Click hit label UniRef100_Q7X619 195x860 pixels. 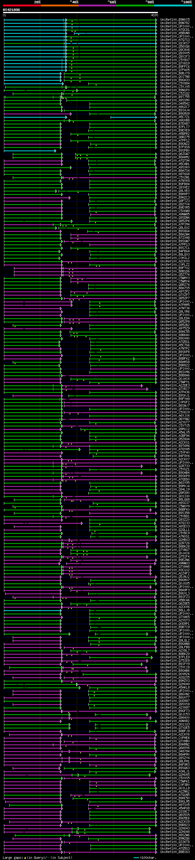(x=175, y=63)
